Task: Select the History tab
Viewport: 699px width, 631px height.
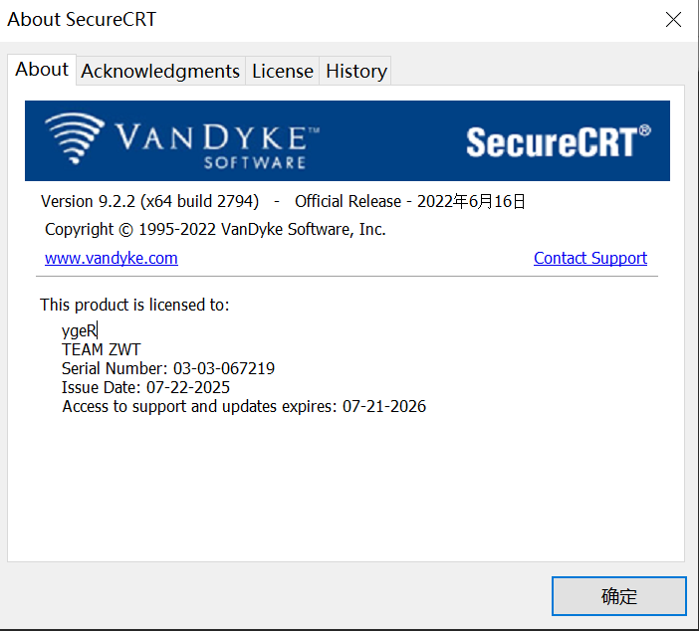Action: [355, 71]
